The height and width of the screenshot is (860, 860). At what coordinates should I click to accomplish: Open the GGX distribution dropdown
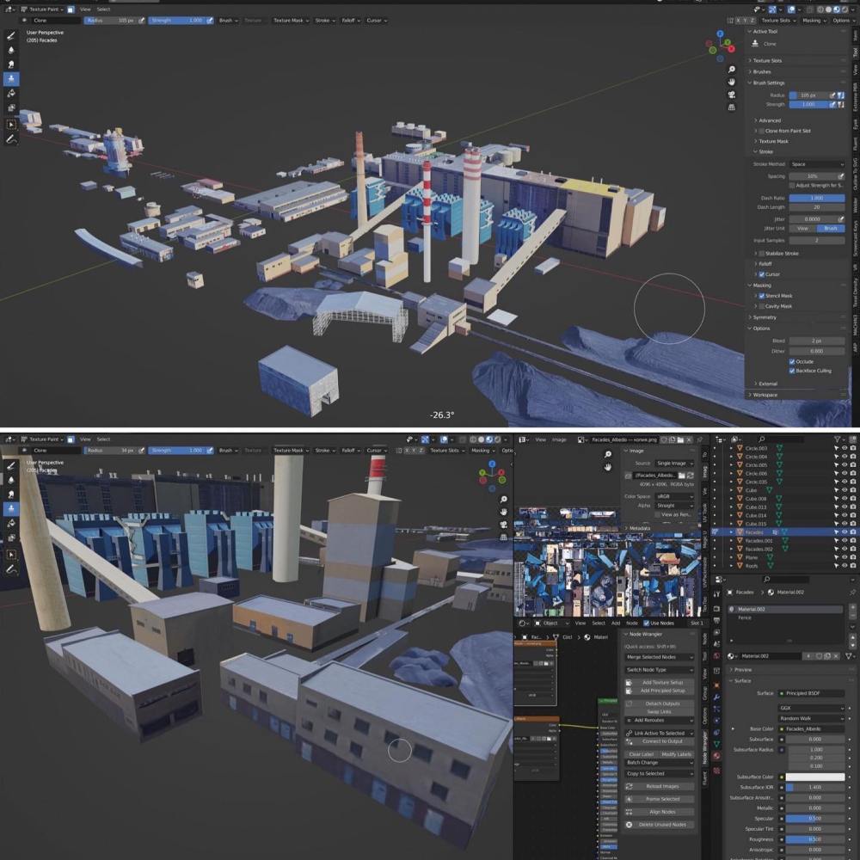(812, 708)
